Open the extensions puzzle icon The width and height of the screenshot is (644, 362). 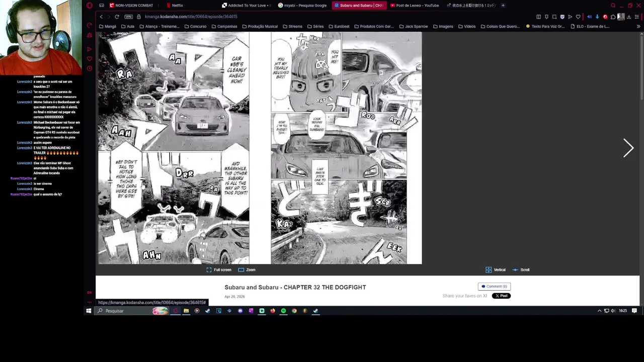tap(613, 17)
